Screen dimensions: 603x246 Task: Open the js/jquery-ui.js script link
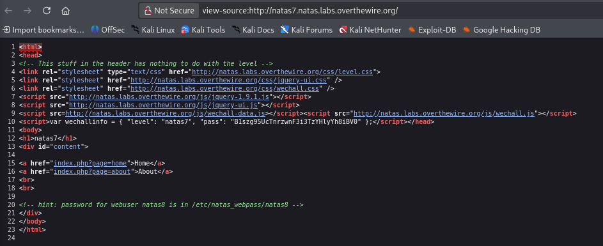pos(164,105)
